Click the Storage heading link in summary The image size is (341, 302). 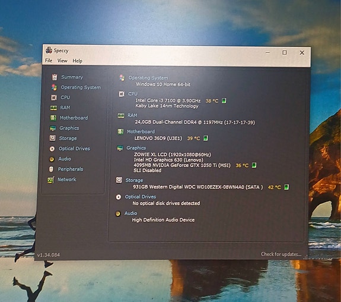pos(134,180)
